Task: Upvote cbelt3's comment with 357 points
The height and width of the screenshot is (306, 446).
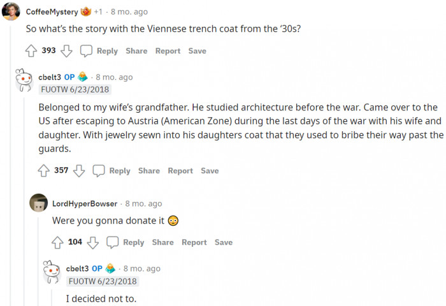Action: 44,171
